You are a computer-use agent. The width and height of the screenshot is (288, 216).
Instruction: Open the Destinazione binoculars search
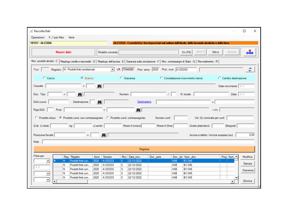[x=99, y=102]
